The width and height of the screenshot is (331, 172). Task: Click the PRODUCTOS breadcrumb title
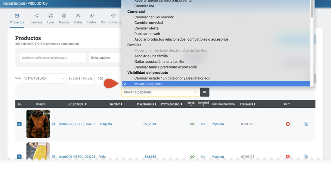37,3
